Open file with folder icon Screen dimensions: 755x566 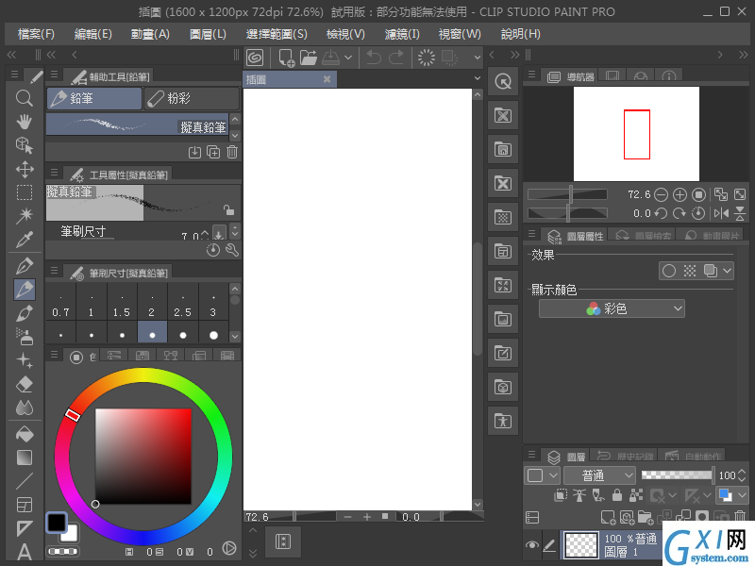[x=309, y=58]
